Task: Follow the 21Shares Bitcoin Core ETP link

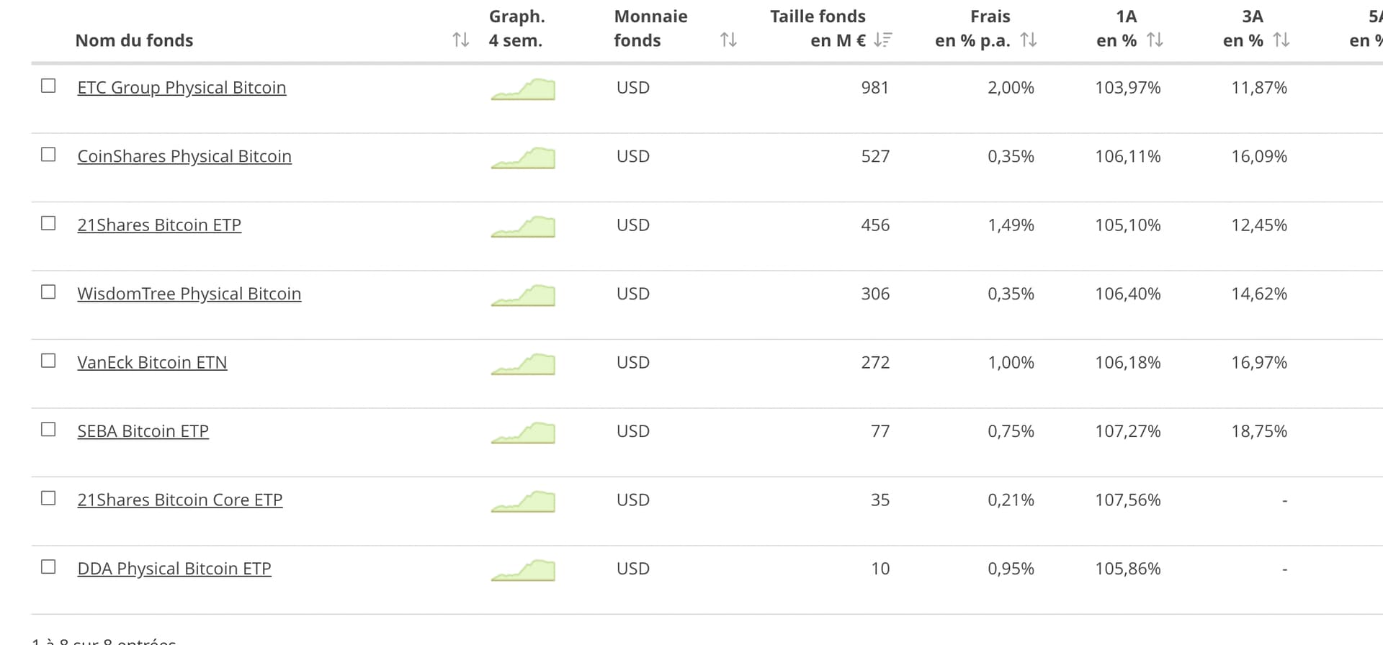Action: (180, 500)
